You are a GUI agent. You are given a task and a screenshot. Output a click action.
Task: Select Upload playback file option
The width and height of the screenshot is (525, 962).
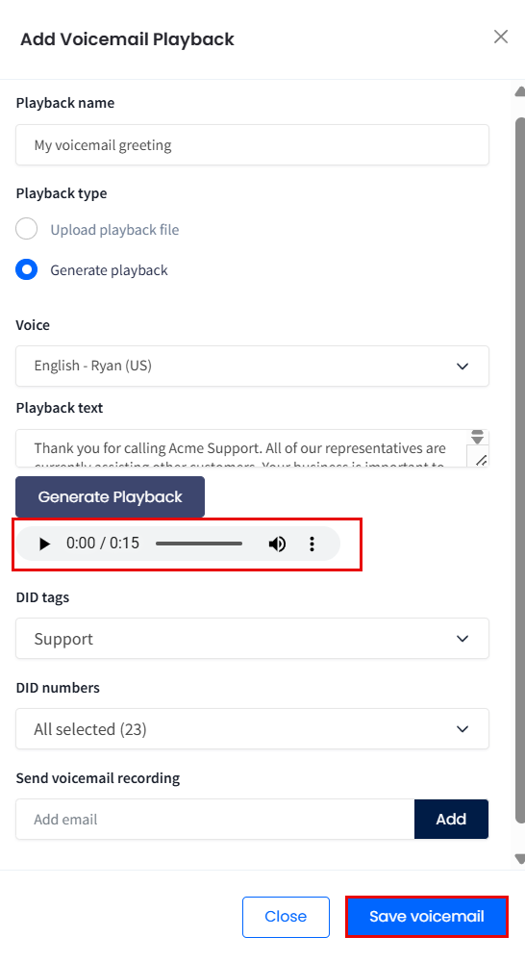(26, 229)
